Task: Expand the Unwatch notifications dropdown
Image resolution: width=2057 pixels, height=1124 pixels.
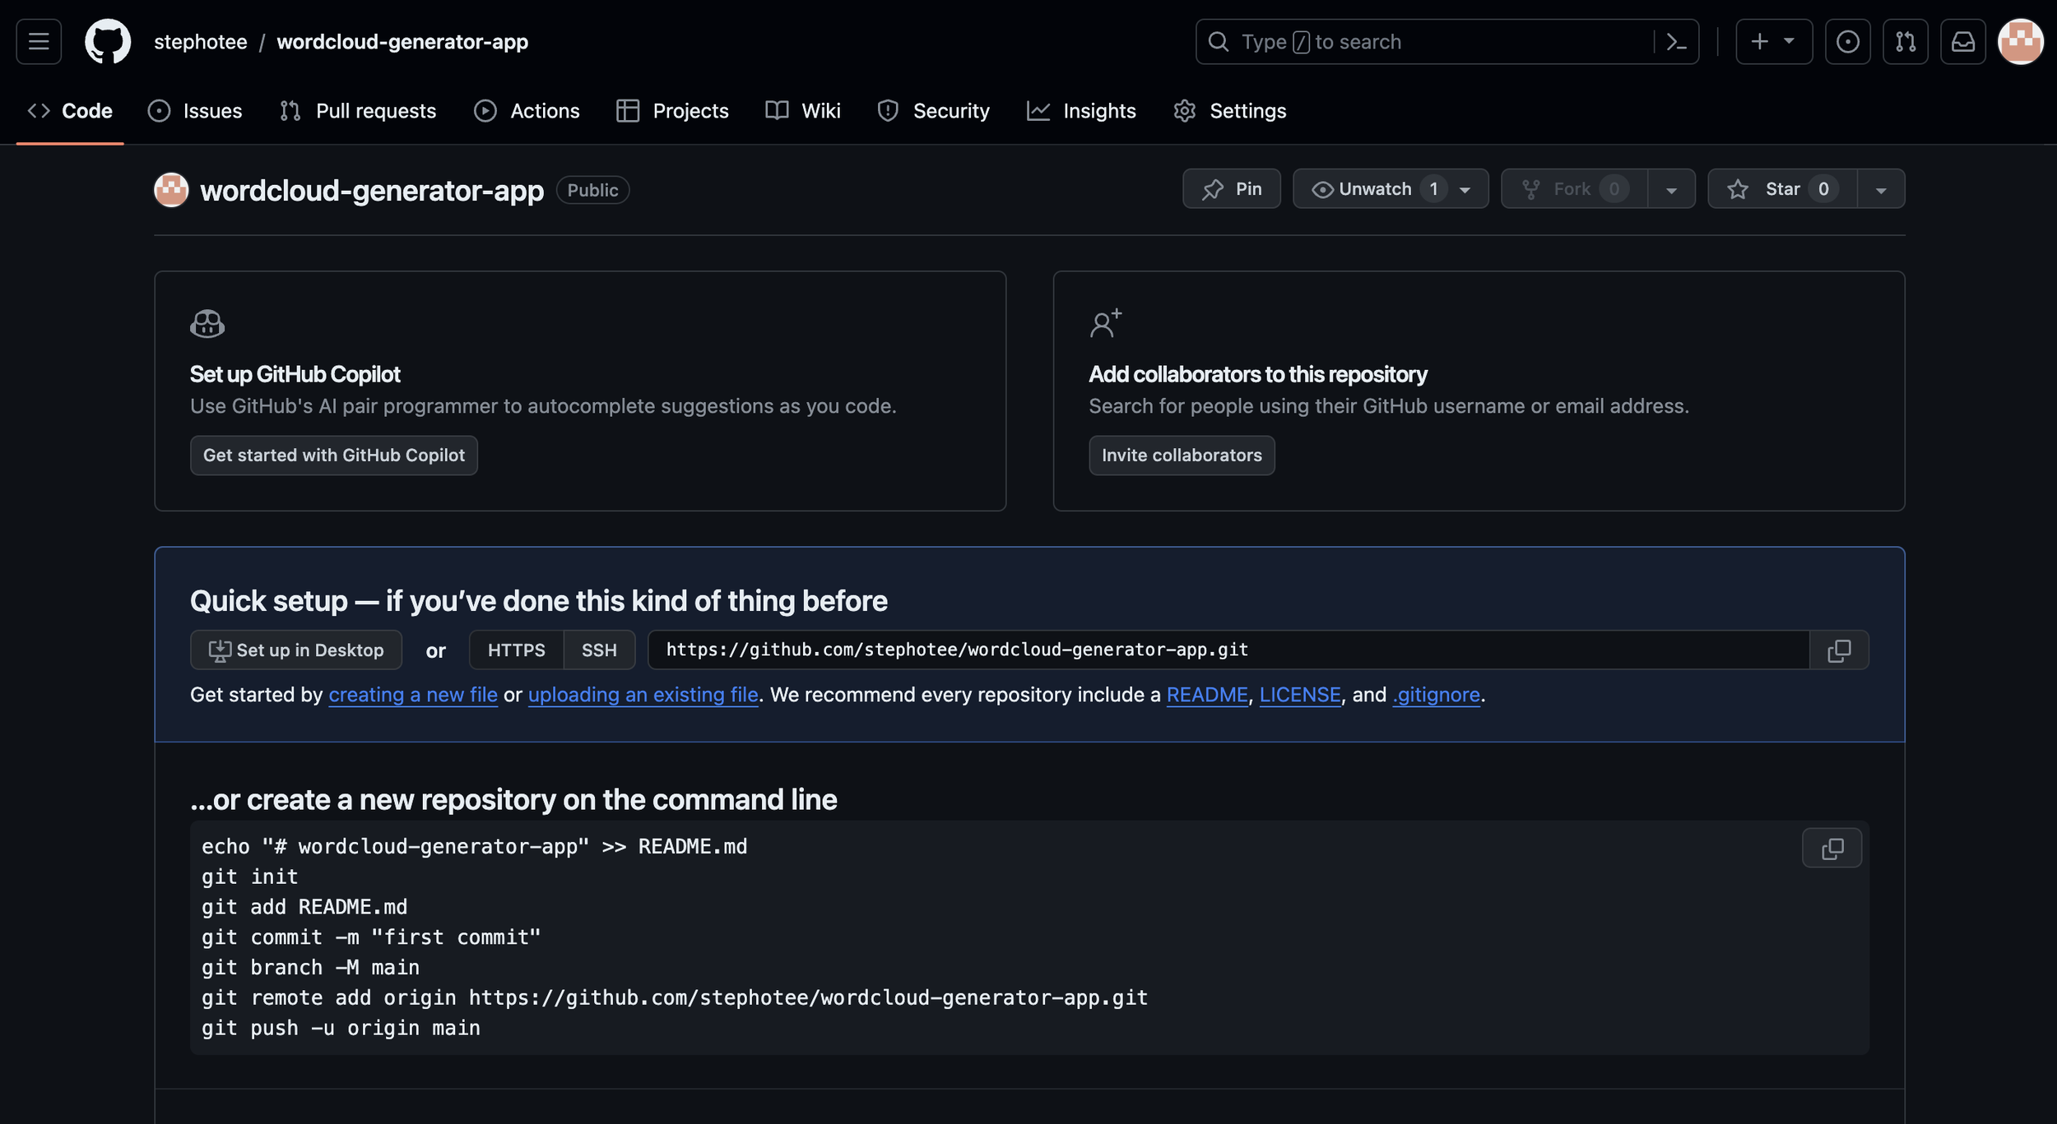Action: [1465, 190]
